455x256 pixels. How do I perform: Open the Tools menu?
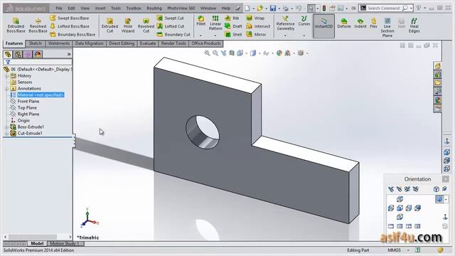(116, 8)
